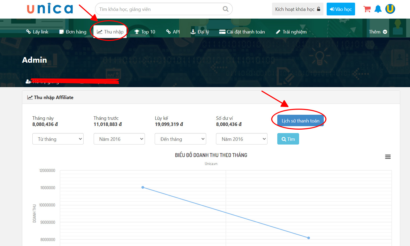
Task: Click the Vào học button
Action: pyautogui.click(x=341, y=9)
